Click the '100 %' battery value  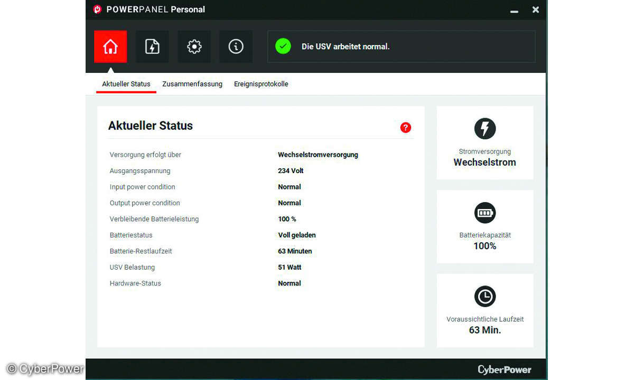287,219
